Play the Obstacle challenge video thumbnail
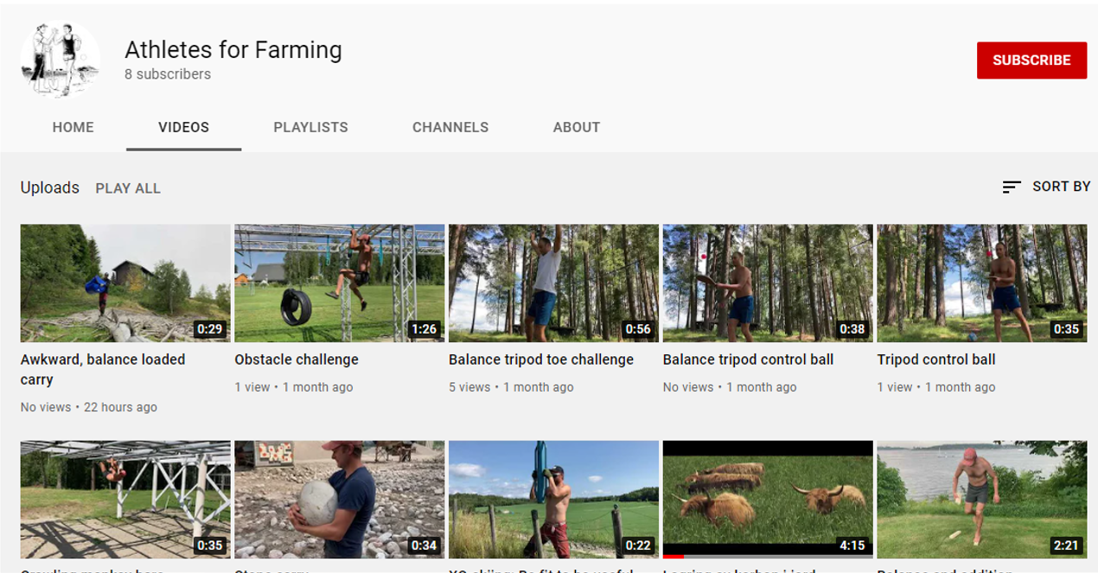This screenshot has height=573, width=1098. [339, 283]
